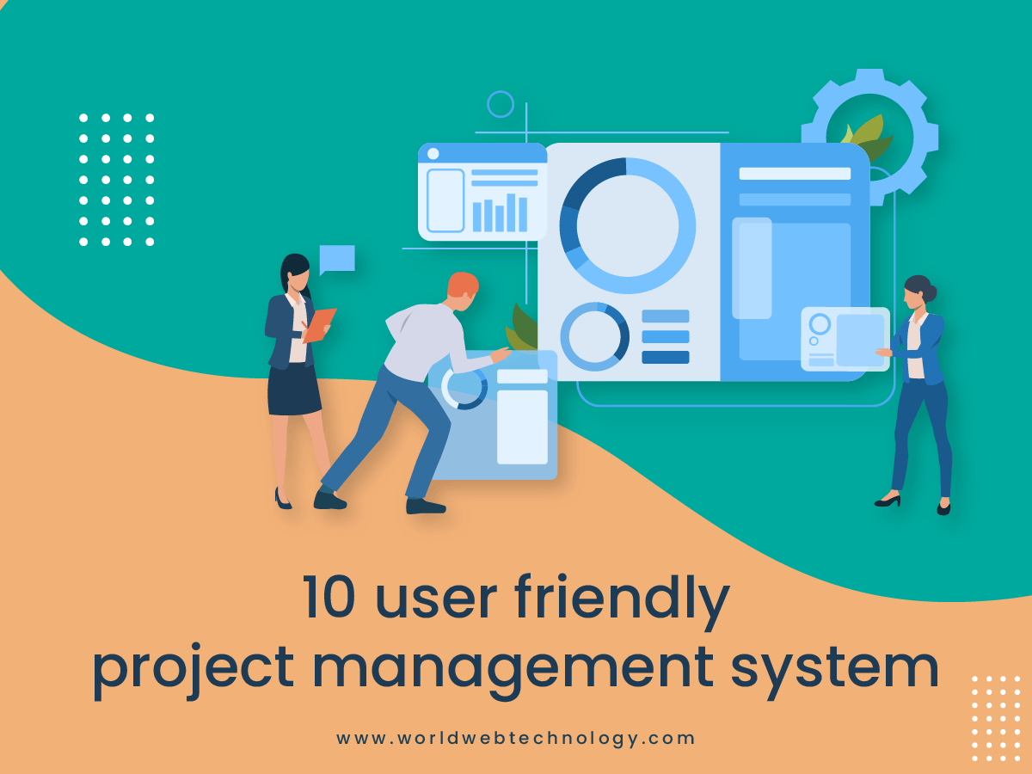
Task: Click the small bar chart card
Action: 482,192
